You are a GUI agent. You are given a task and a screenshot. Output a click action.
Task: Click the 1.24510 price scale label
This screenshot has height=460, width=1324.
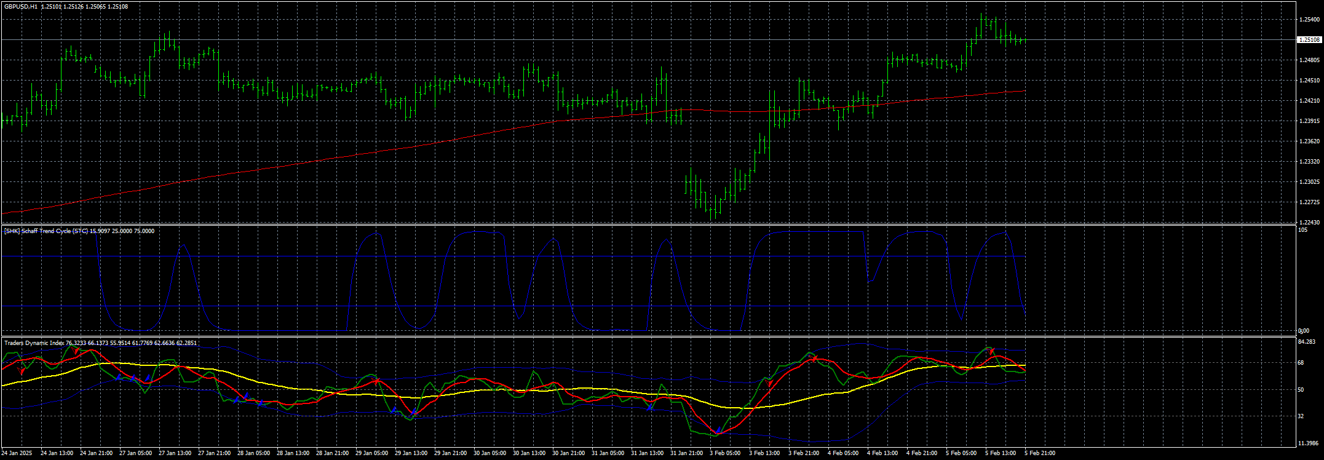coord(1309,81)
